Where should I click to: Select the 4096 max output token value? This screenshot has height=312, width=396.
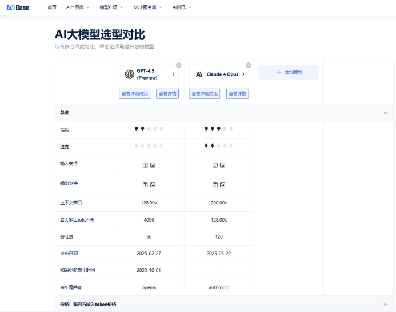149,220
